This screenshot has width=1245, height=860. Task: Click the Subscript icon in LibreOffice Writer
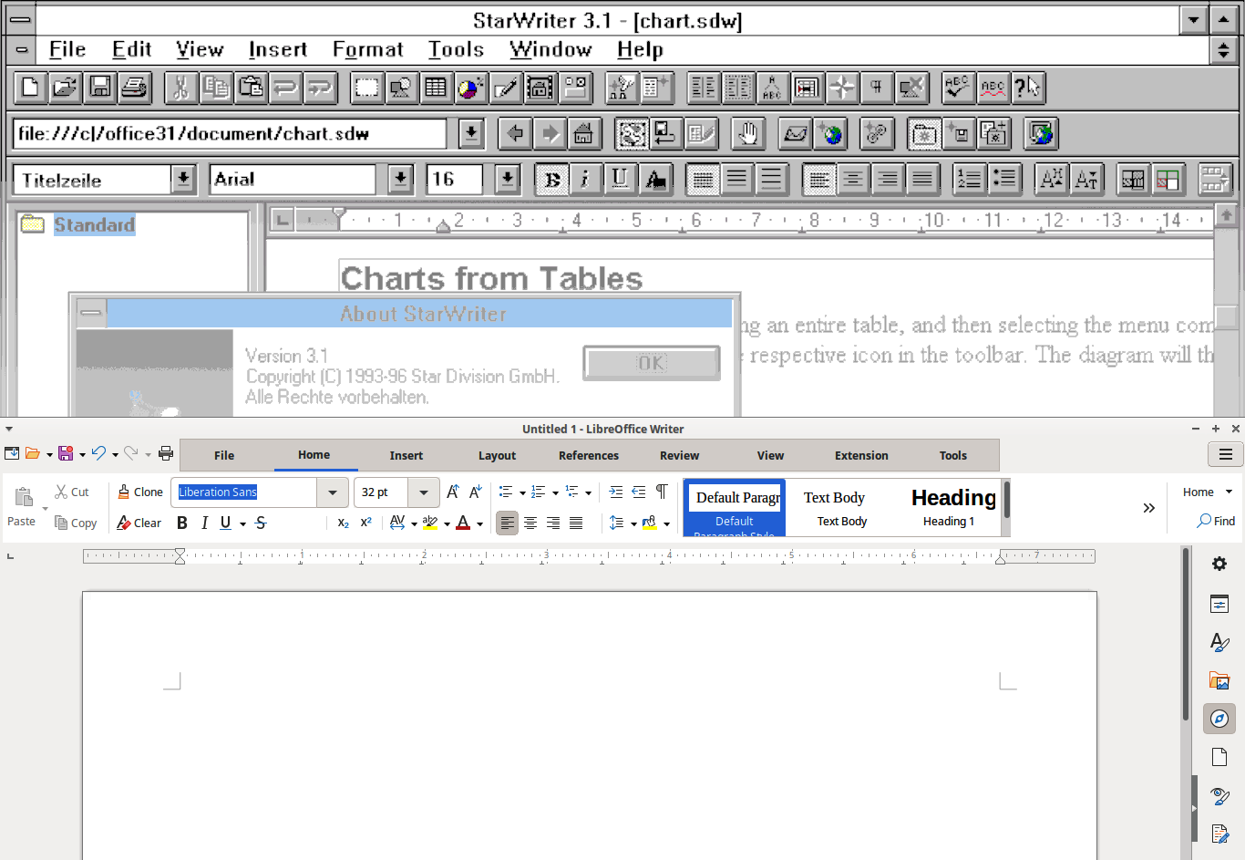click(x=344, y=523)
